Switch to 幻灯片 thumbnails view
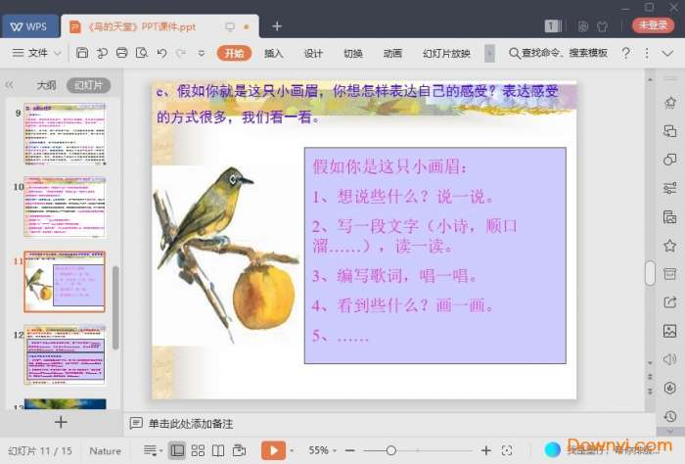685x464 pixels. click(x=88, y=85)
